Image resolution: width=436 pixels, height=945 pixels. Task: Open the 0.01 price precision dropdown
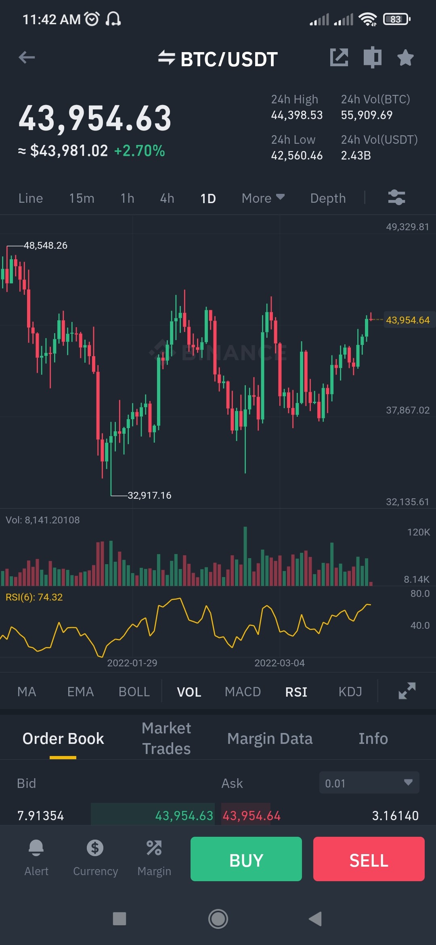[369, 783]
